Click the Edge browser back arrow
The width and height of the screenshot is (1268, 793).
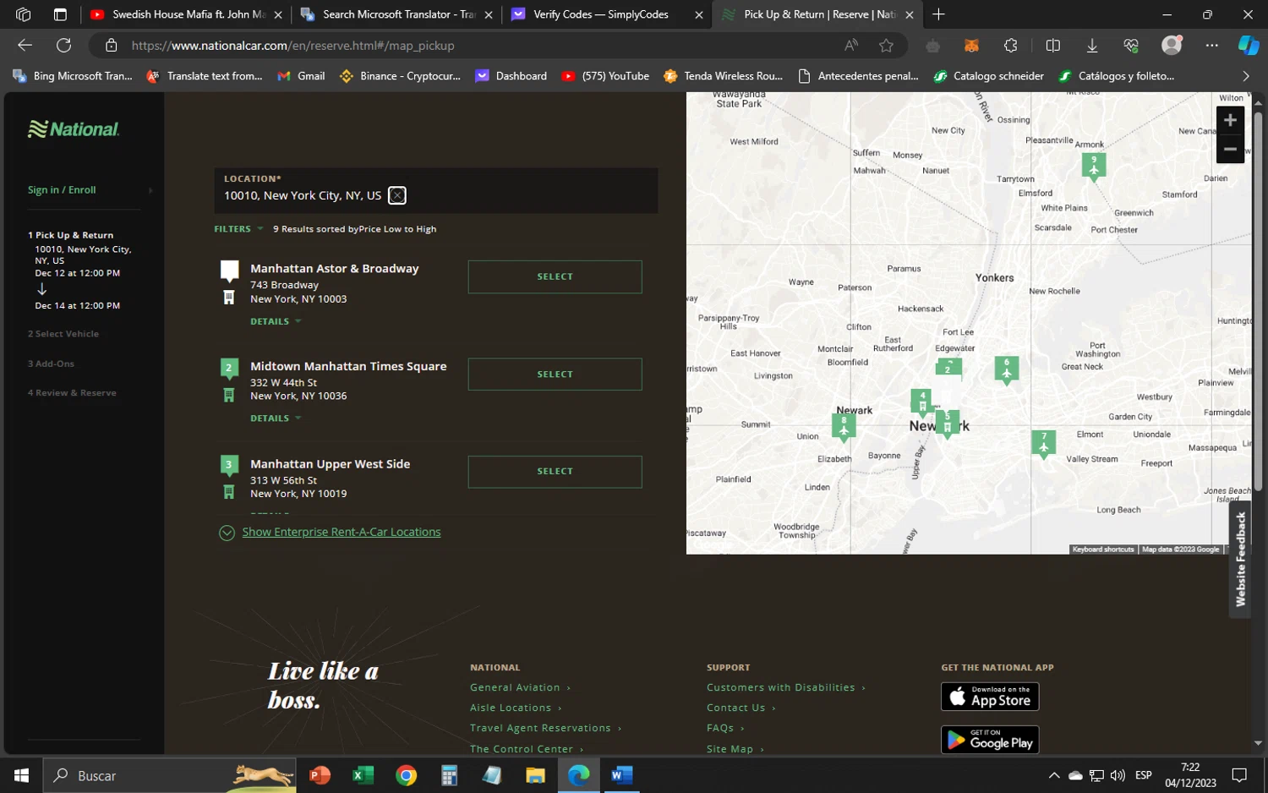coord(25,46)
